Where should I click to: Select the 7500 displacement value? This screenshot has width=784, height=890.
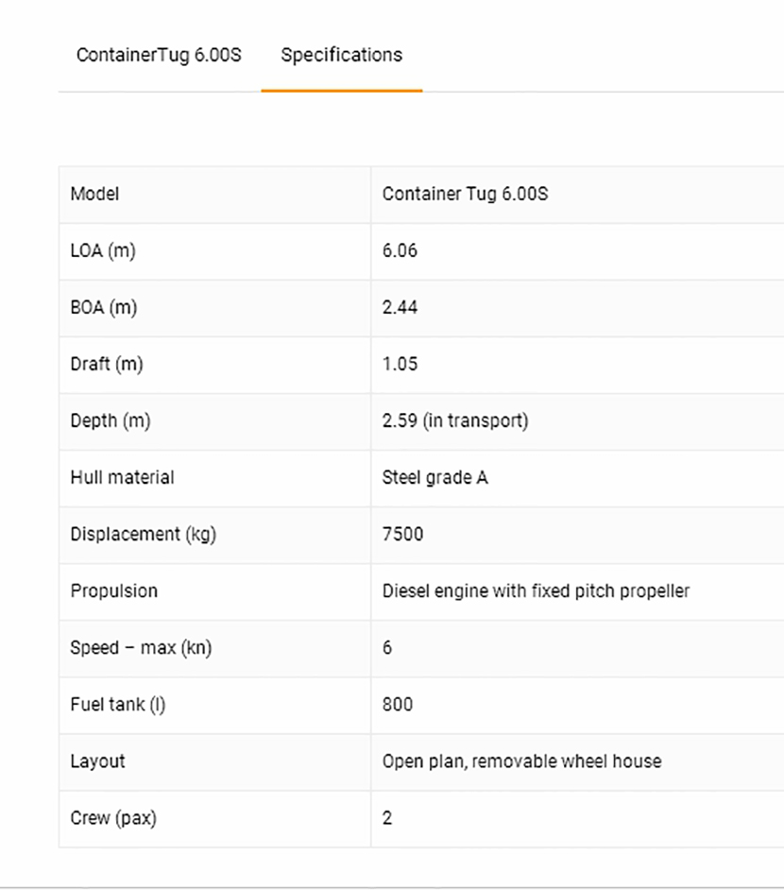(x=403, y=535)
